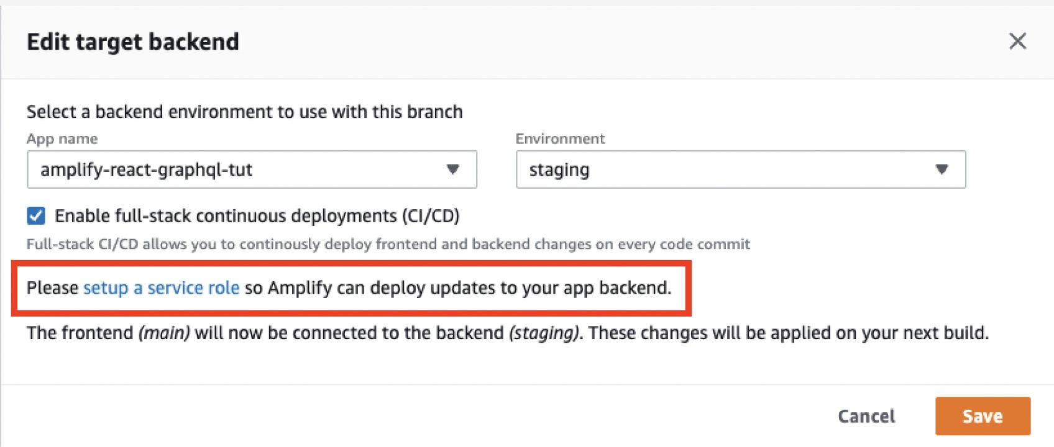Click the amplify-react-graphql-tut app selection text

pyautogui.click(x=147, y=169)
